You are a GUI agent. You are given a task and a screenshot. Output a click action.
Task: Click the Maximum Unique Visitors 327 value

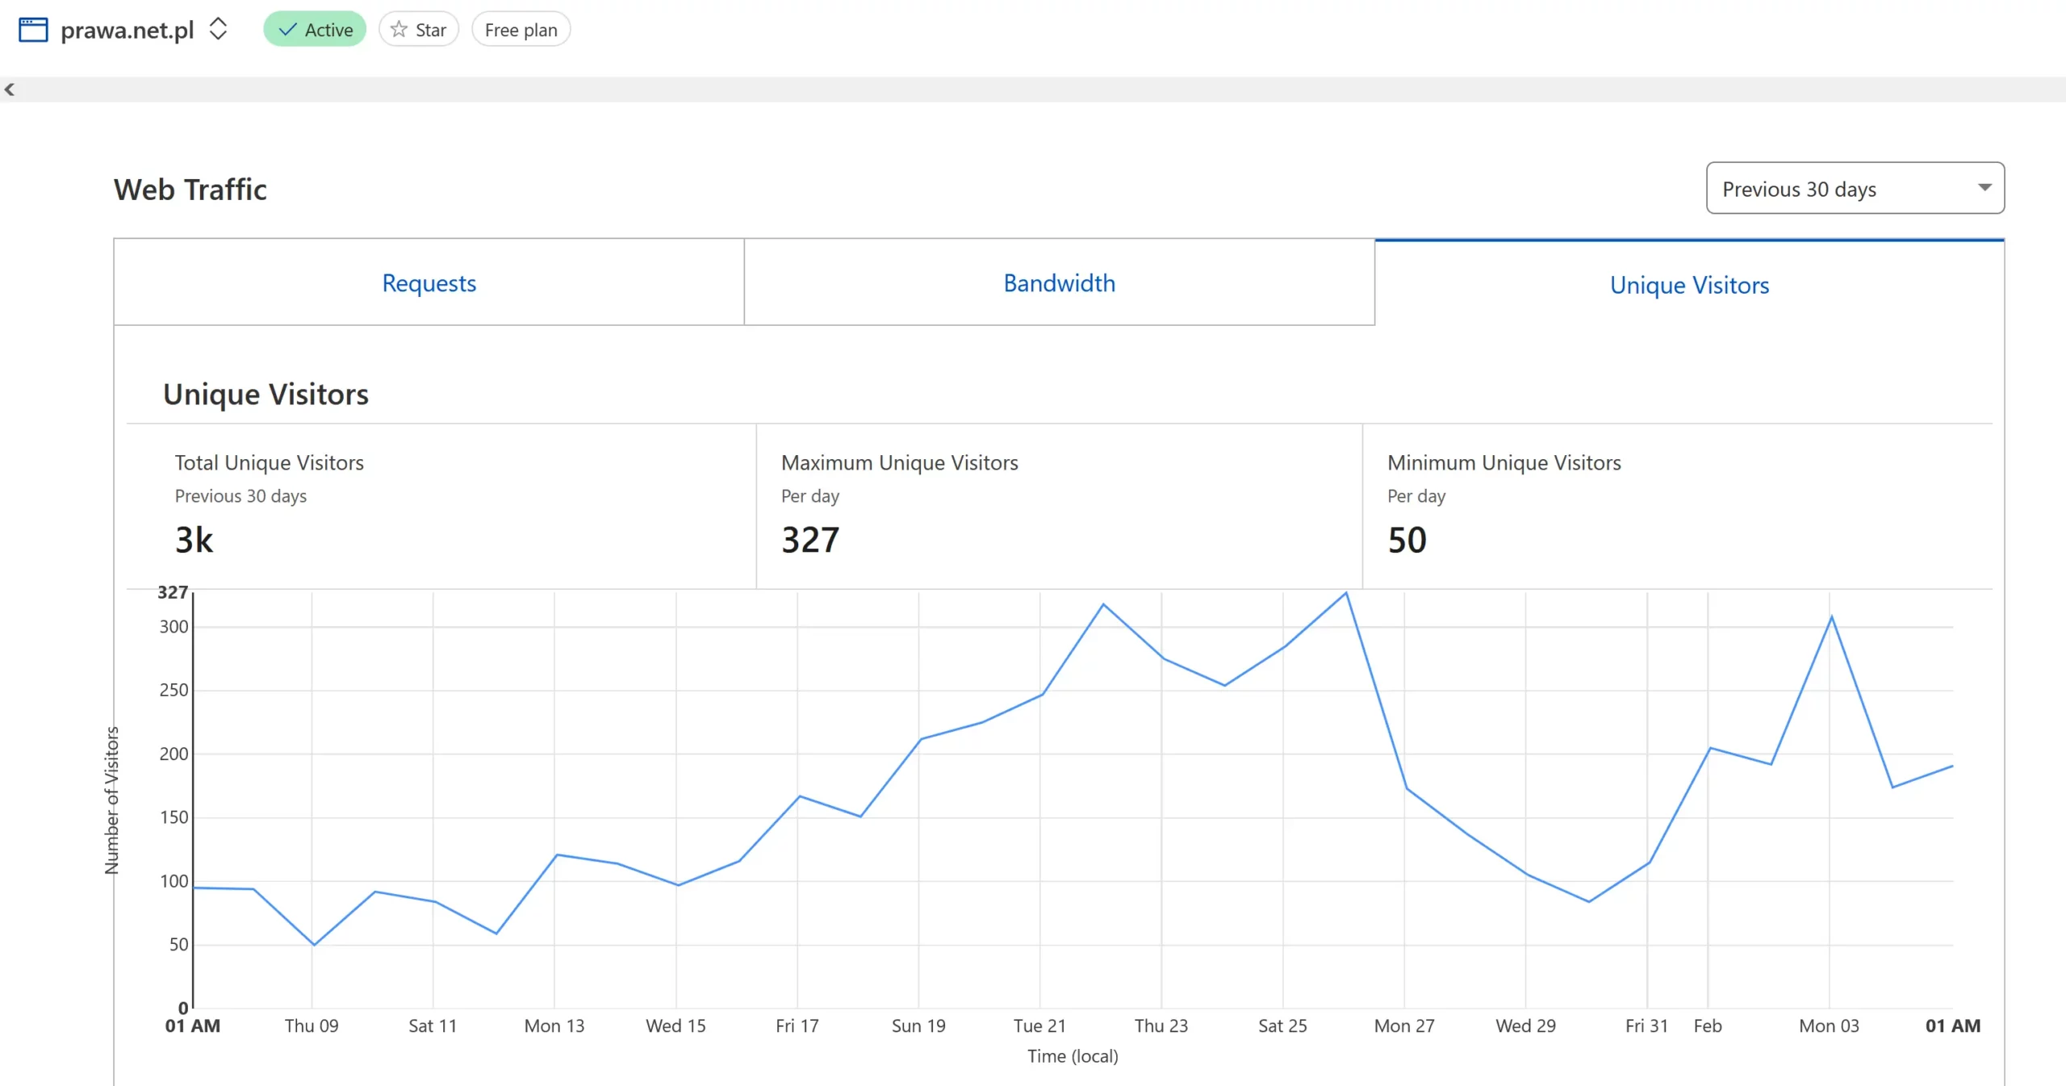click(810, 540)
